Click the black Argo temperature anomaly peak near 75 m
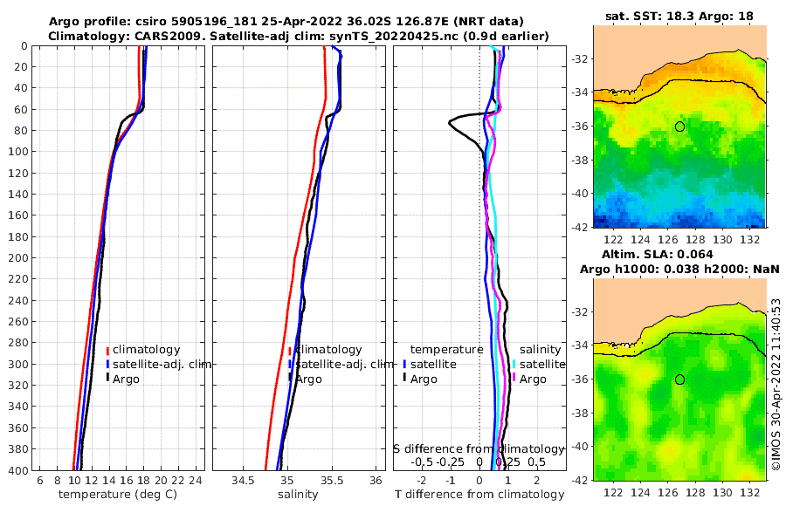The image size is (786, 506). click(450, 122)
